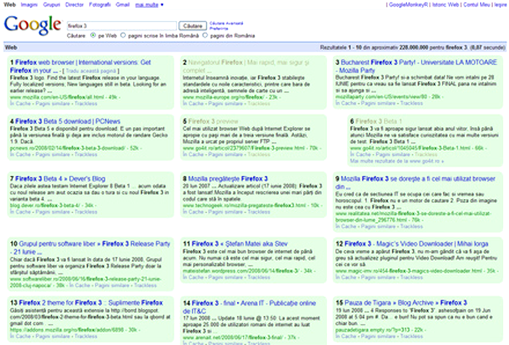Click 'Trackless' under result 11 Ștefan Matei
Viewport: 509px width, 345px height.
click(259, 278)
